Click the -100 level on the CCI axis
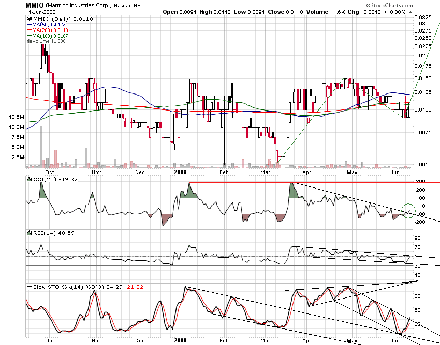The width and height of the screenshot is (440, 345). pos(420,214)
